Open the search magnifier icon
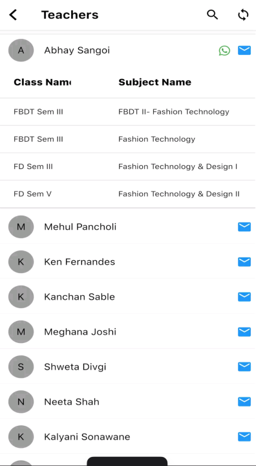256x466 pixels. tap(212, 14)
